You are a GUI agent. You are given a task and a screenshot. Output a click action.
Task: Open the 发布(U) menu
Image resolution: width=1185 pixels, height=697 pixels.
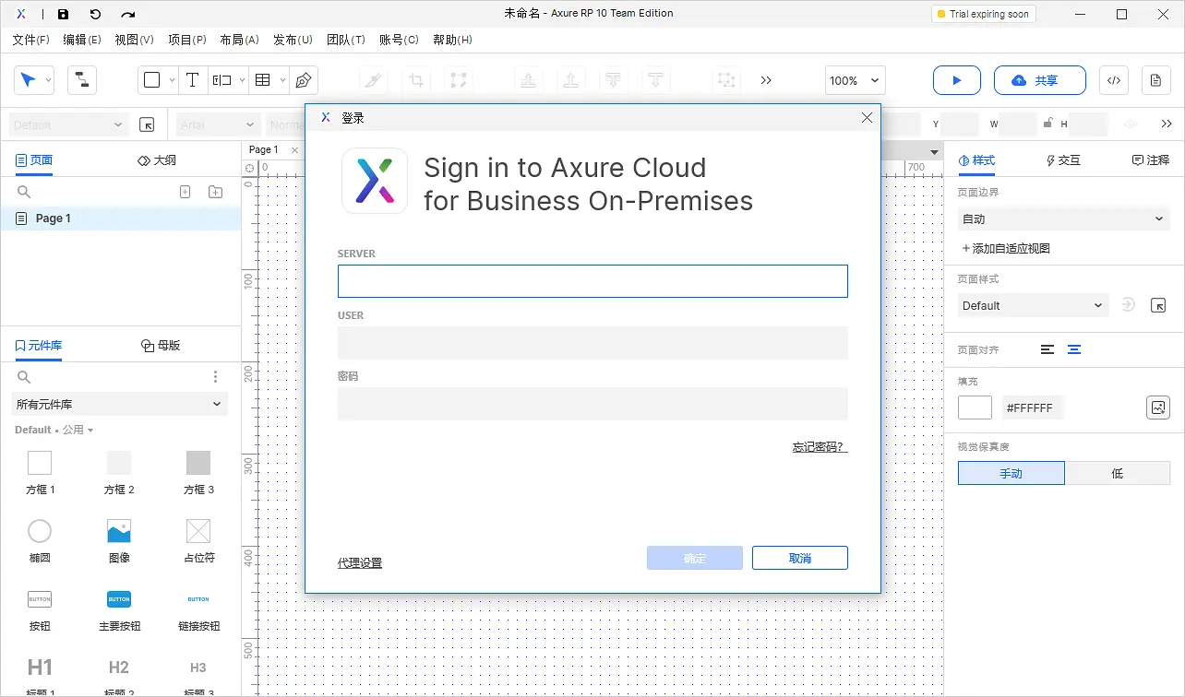click(x=293, y=40)
